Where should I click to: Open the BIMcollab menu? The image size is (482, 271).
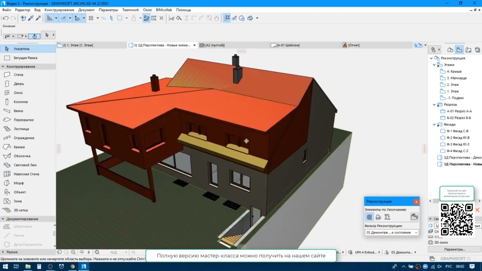[x=164, y=10]
